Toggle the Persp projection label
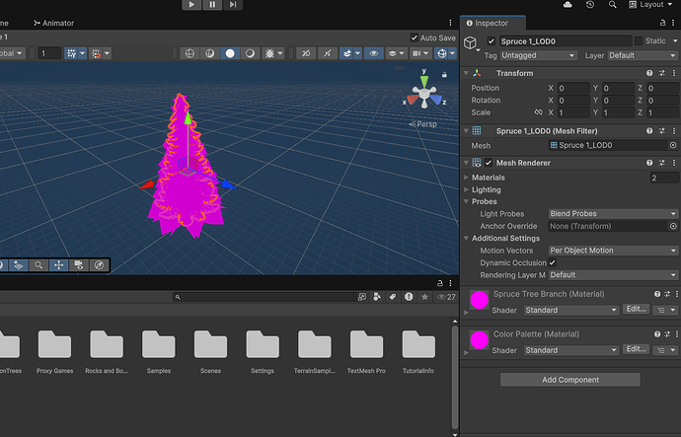Viewport: 681px width, 437px height. click(423, 124)
